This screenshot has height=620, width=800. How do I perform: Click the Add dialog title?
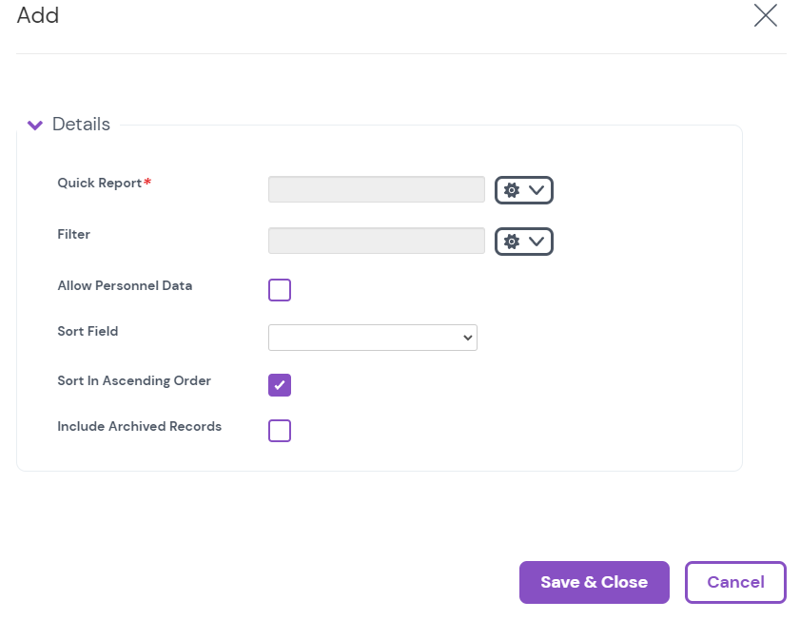38,15
